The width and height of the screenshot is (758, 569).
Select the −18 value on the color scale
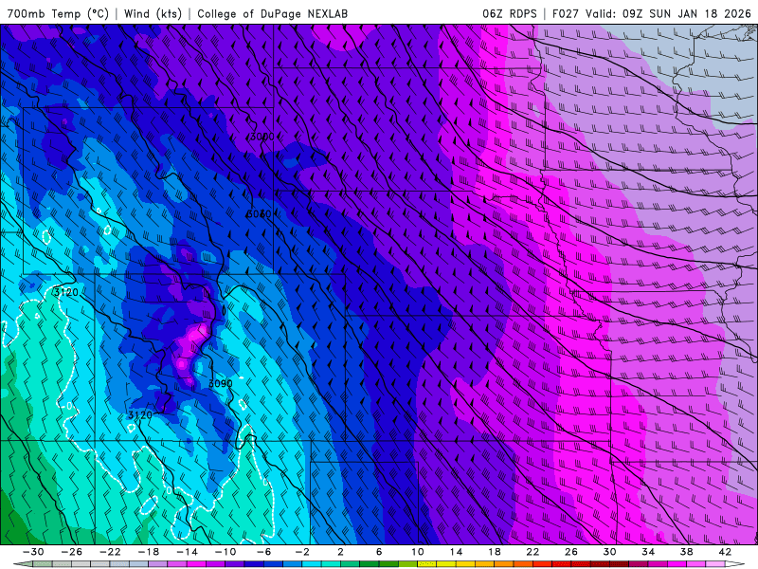click(149, 552)
